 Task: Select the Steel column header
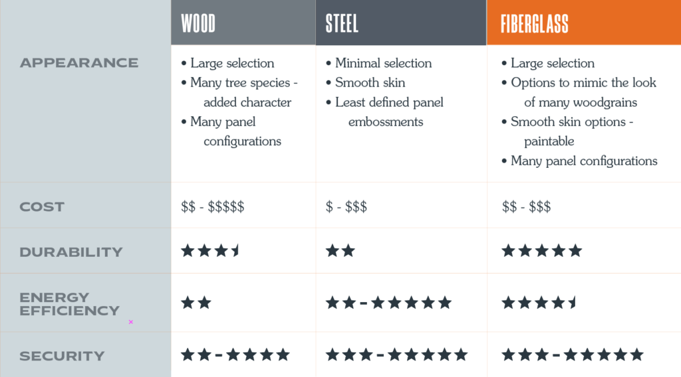[342, 24]
